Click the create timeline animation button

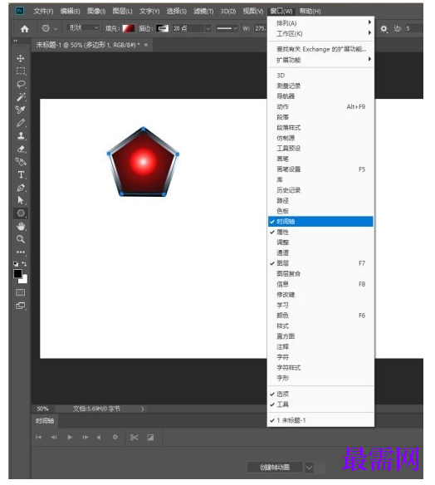coord(275,467)
